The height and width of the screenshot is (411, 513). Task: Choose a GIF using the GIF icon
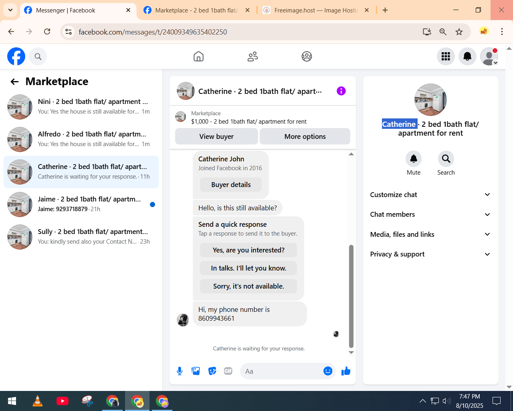click(x=228, y=371)
